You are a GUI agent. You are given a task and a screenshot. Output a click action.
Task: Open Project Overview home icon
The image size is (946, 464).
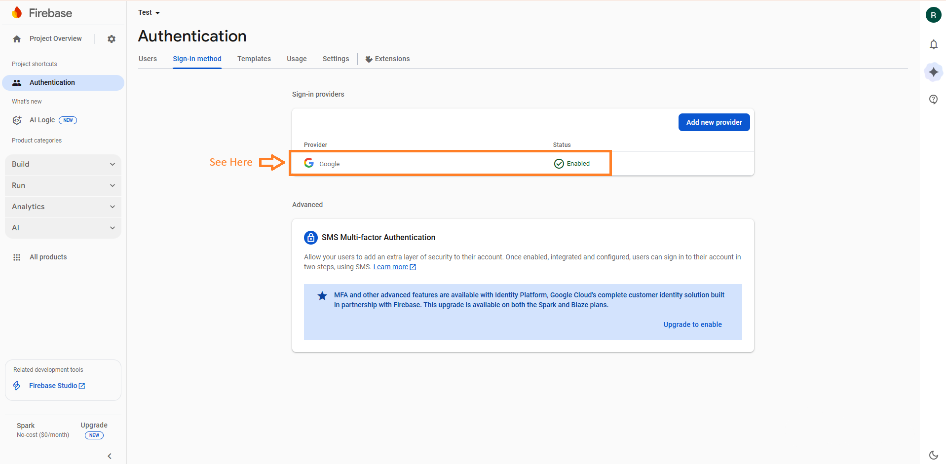tap(17, 39)
